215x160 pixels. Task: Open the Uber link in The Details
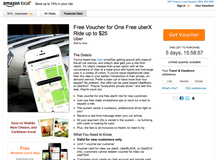[x=100, y=60]
